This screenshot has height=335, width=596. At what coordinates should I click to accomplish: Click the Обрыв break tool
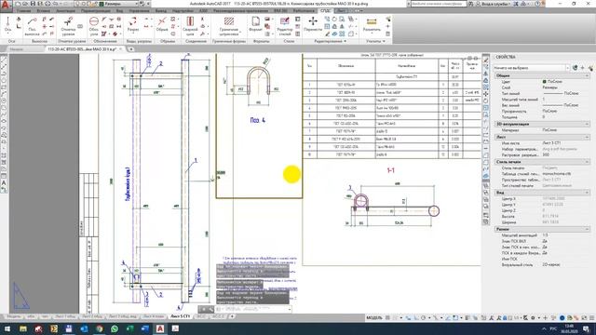pyautogui.click(x=162, y=25)
